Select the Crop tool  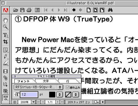5,42
